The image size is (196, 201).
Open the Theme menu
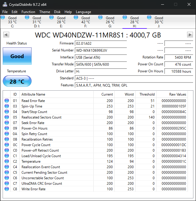[x=44, y=12]
